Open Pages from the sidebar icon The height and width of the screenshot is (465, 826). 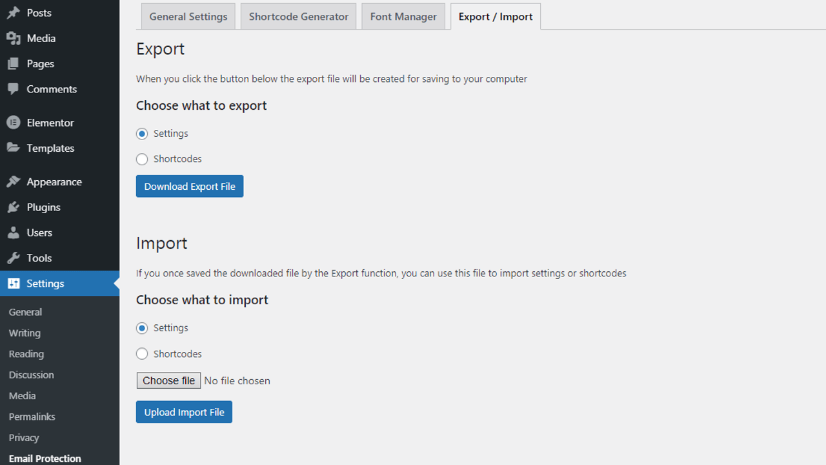pos(12,63)
